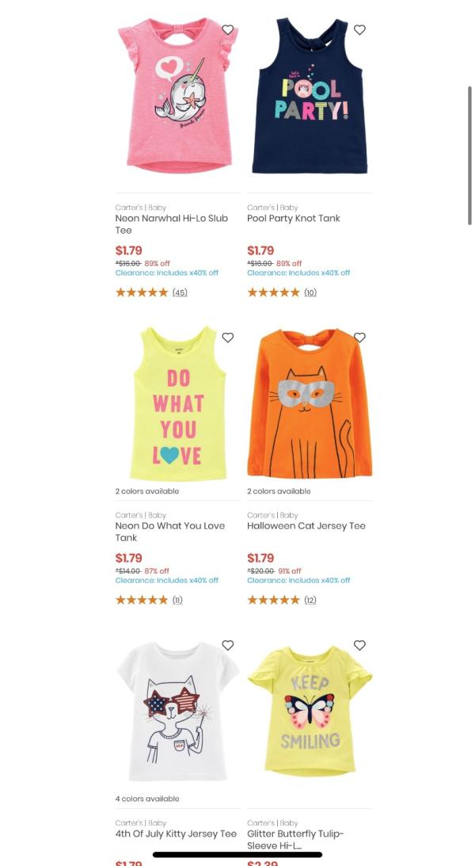This screenshot has width=475, height=866.
Task: Open Neon Narwhal Hi-Lo Slub Tee title
Action: pos(172,224)
